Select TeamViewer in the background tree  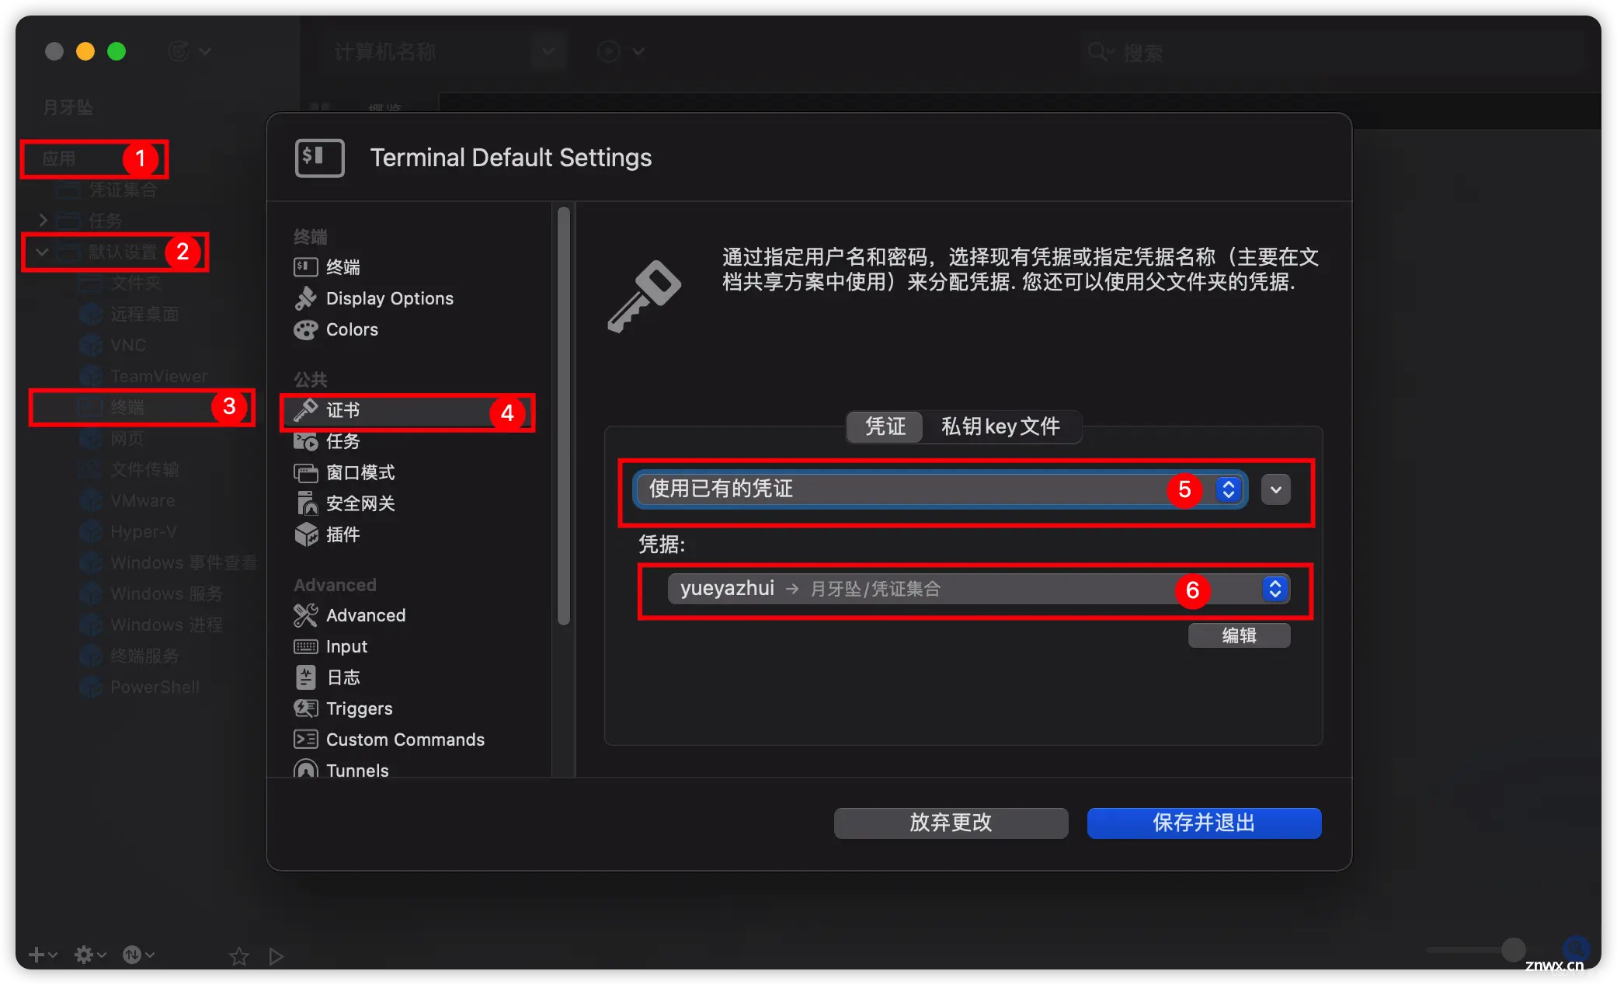pyautogui.click(x=144, y=376)
